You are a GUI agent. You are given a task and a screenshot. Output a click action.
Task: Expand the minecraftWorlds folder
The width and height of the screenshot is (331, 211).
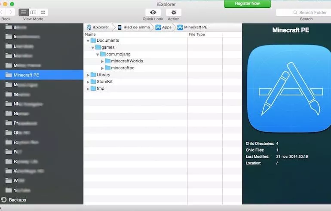coord(102,61)
